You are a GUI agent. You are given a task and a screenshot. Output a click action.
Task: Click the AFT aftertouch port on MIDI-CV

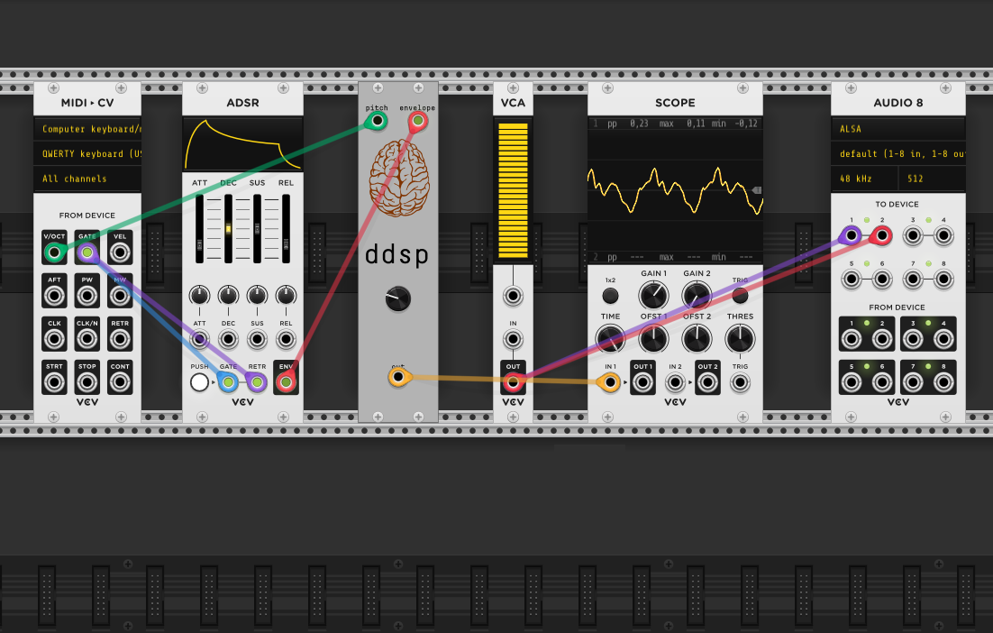[54, 296]
